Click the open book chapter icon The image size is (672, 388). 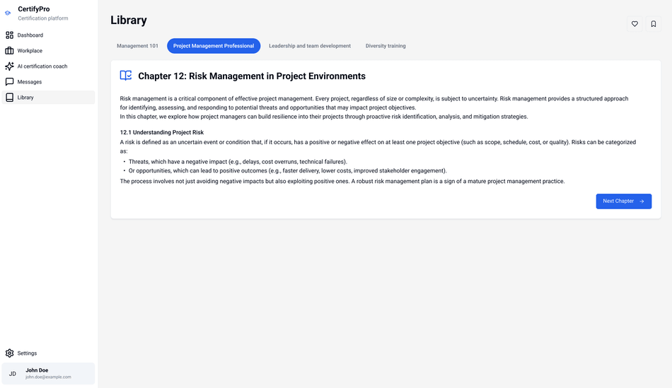126,76
